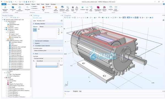Image resolution: width=165 pixels, height=99 pixels.
Task: Open the Functions dropdown in ribbon
Action: (x=34, y=9)
